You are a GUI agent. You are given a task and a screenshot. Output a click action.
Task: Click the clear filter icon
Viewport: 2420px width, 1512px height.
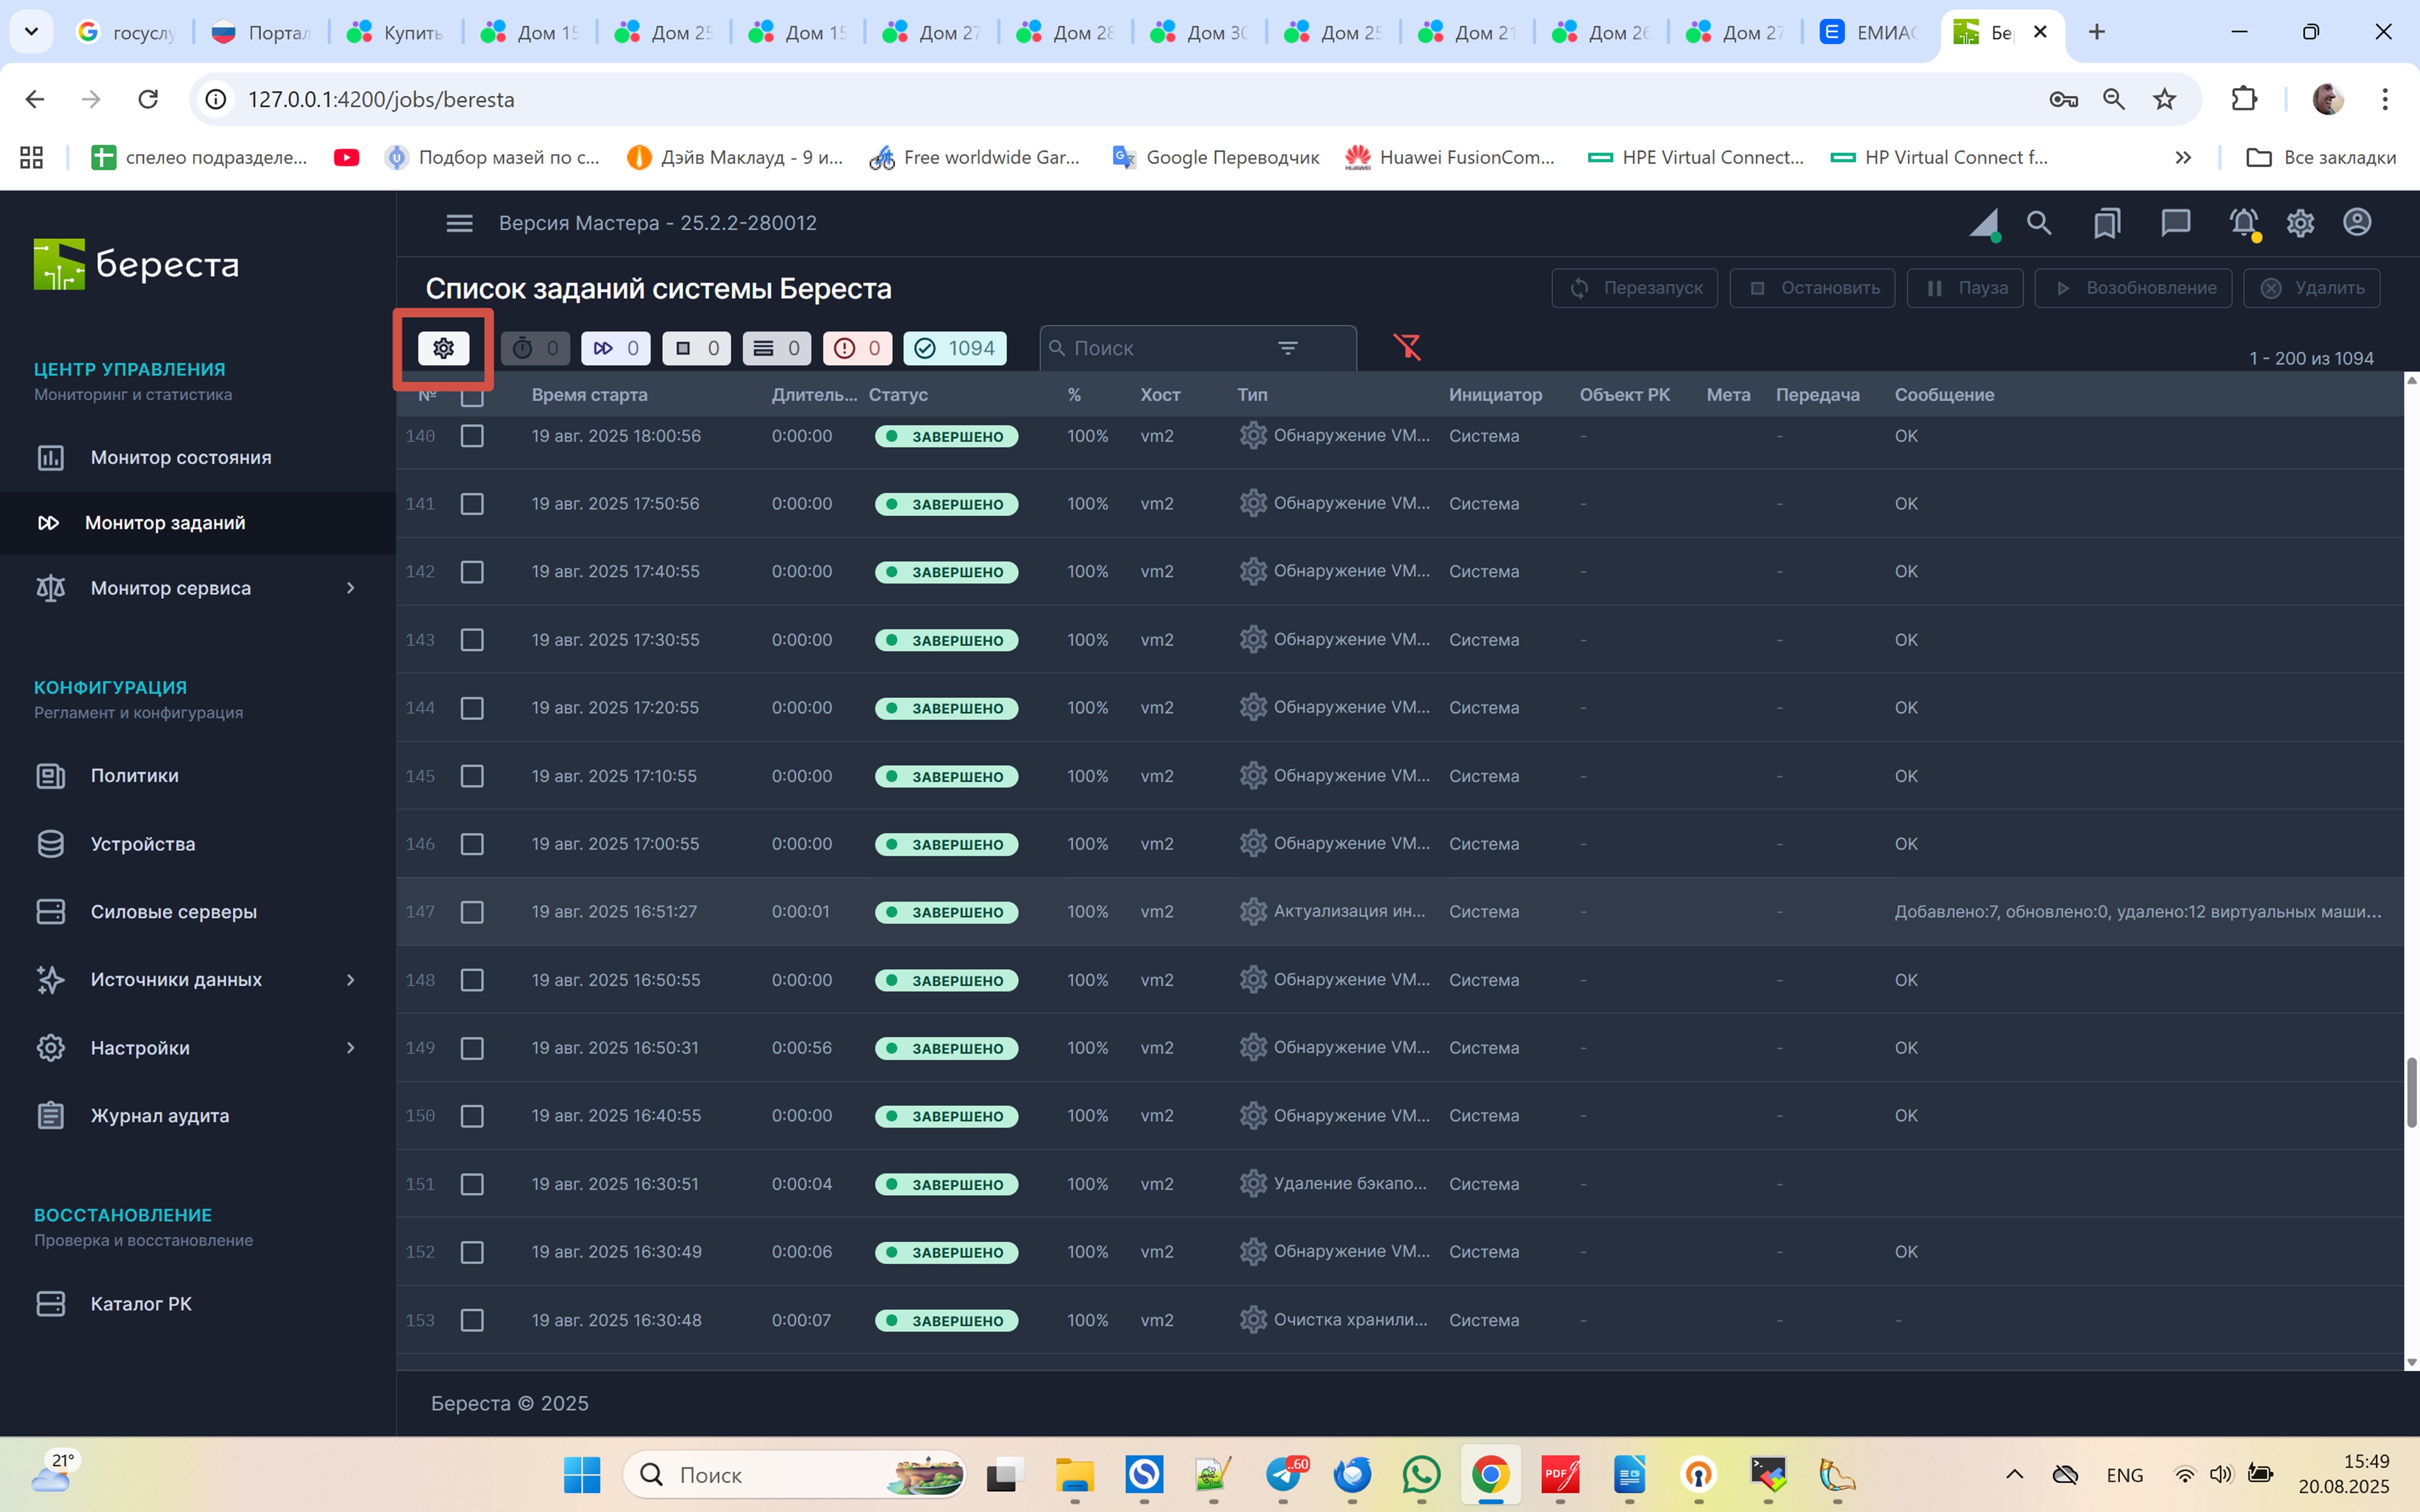coord(1407,347)
